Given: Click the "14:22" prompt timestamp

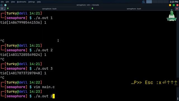Looking at the screenshot, I should [35, 82].
